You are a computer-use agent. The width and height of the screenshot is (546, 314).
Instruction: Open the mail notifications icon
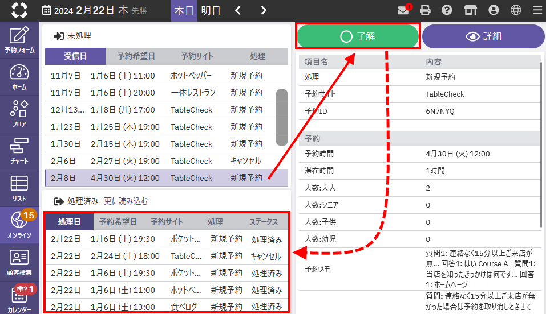(404, 10)
